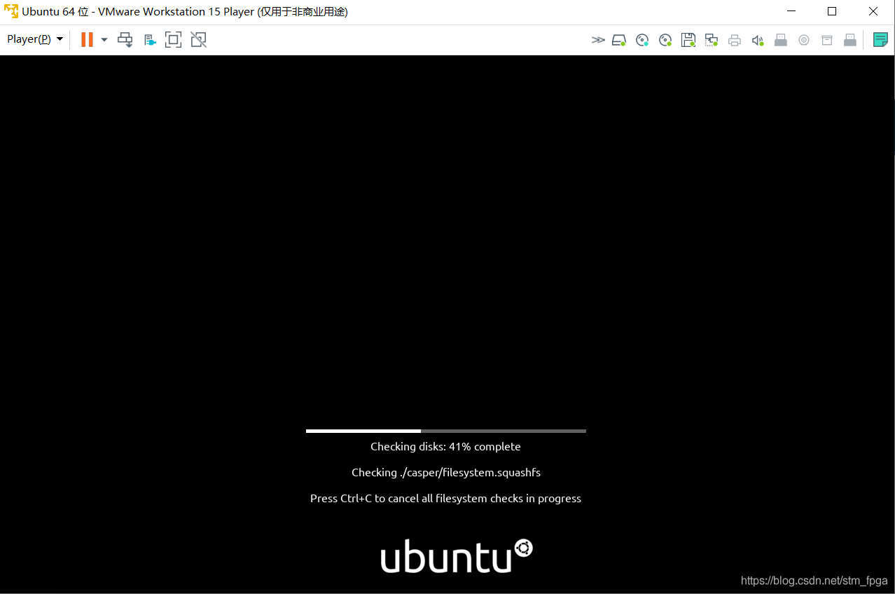Suspend the virtual machine with the pause button
The height and width of the screenshot is (594, 895).
tap(87, 39)
